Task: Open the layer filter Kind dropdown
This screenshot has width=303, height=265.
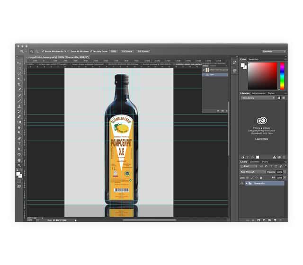Action: 249,166
